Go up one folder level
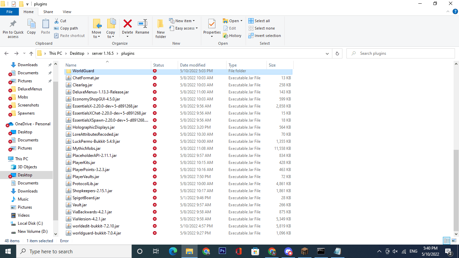 31,53
